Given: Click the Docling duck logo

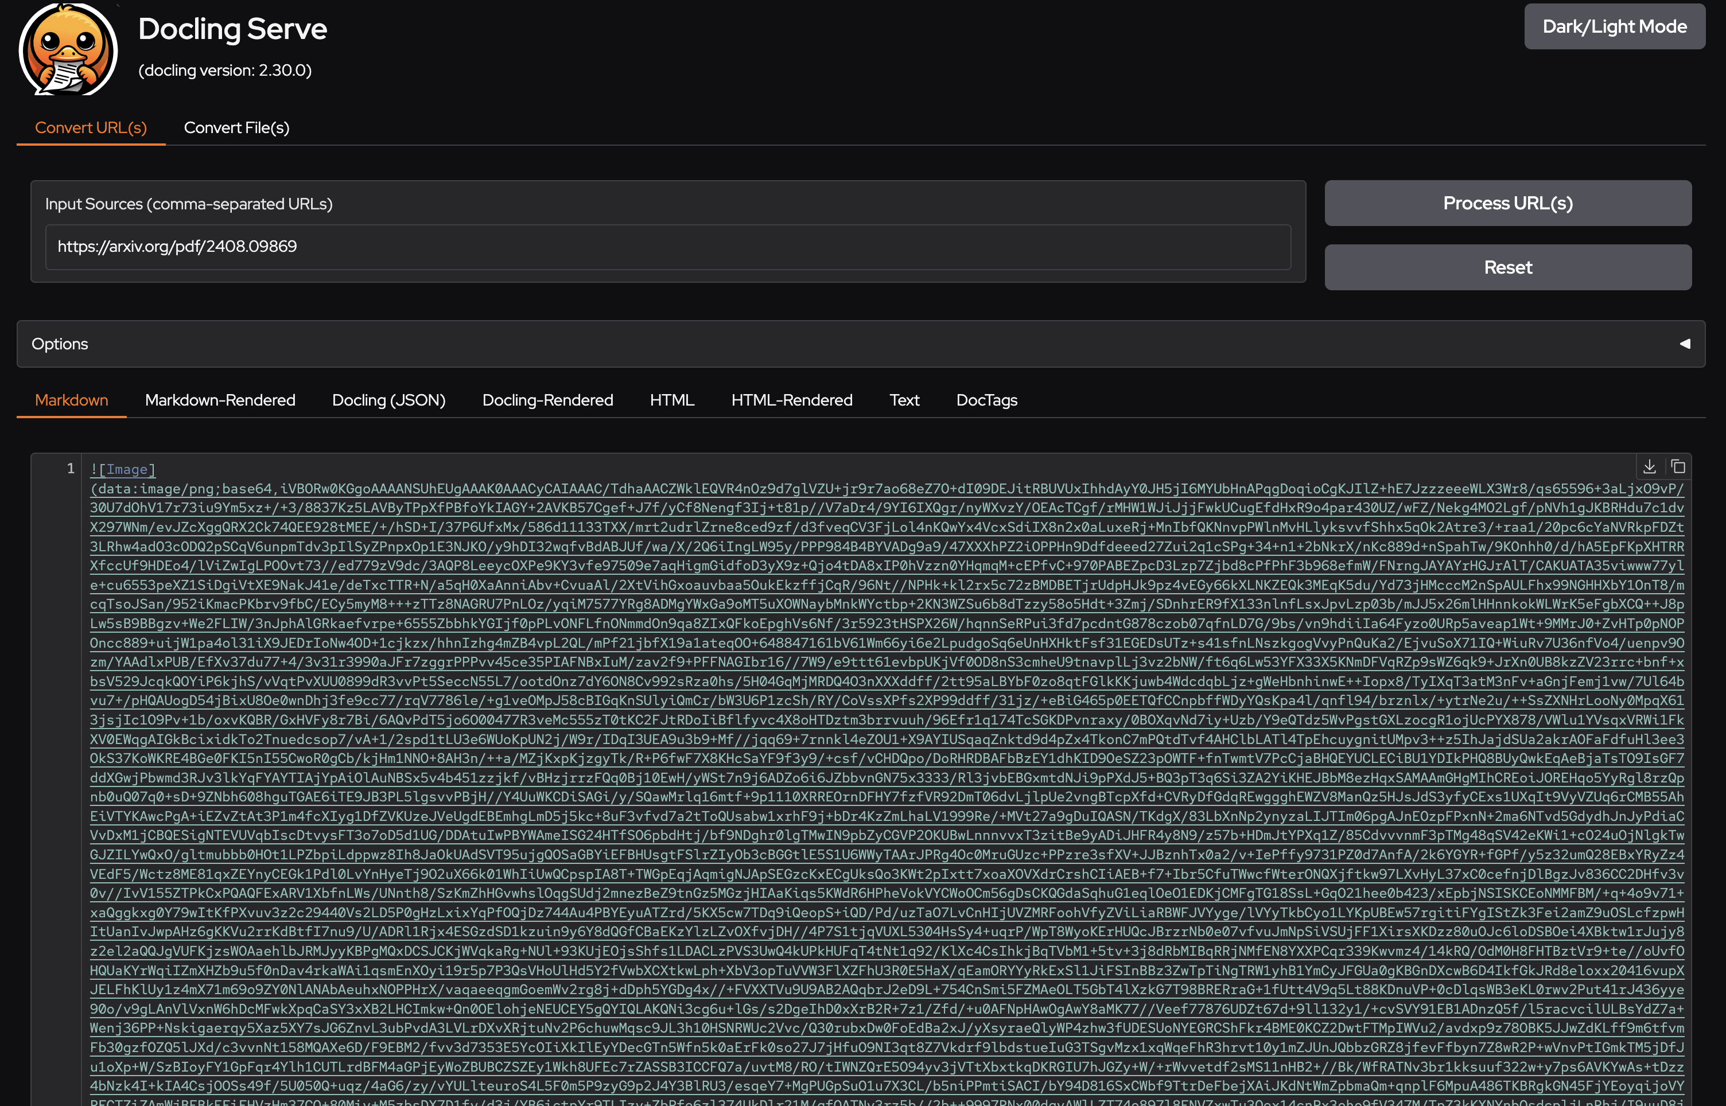Looking at the screenshot, I should click(68, 49).
